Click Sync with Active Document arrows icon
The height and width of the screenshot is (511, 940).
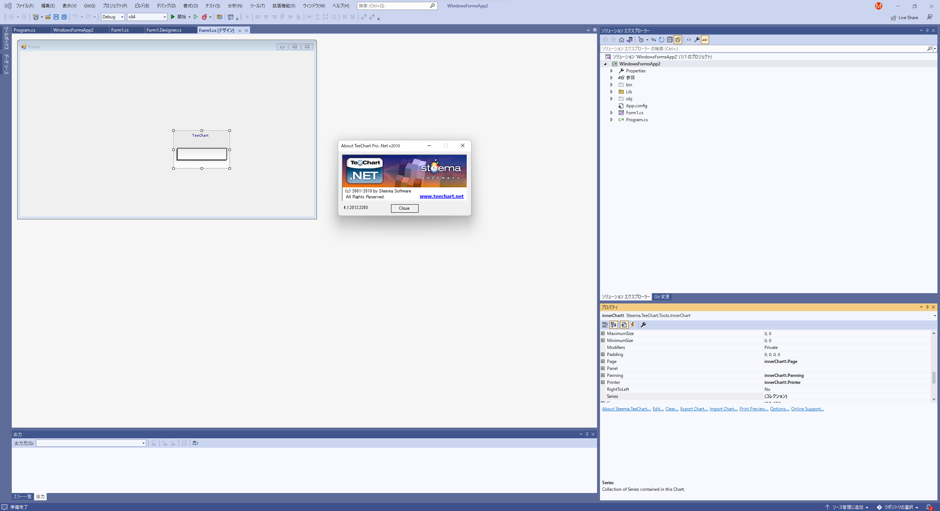(x=654, y=40)
